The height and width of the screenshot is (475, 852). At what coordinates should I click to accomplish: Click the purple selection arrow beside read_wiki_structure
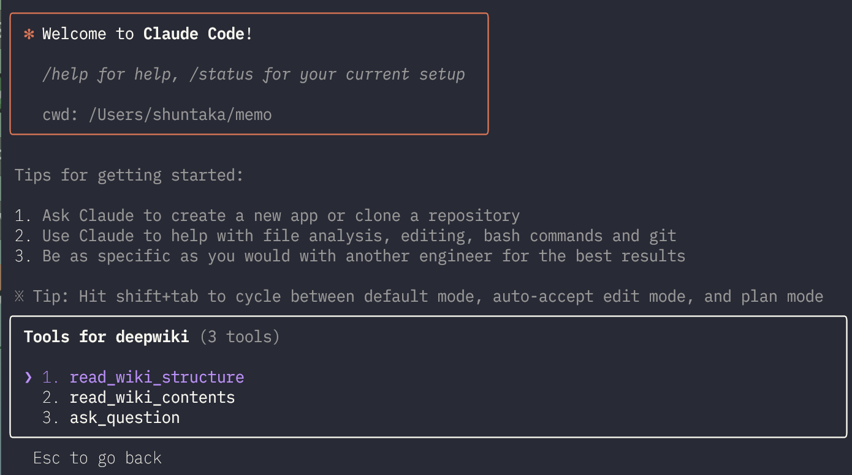click(28, 377)
